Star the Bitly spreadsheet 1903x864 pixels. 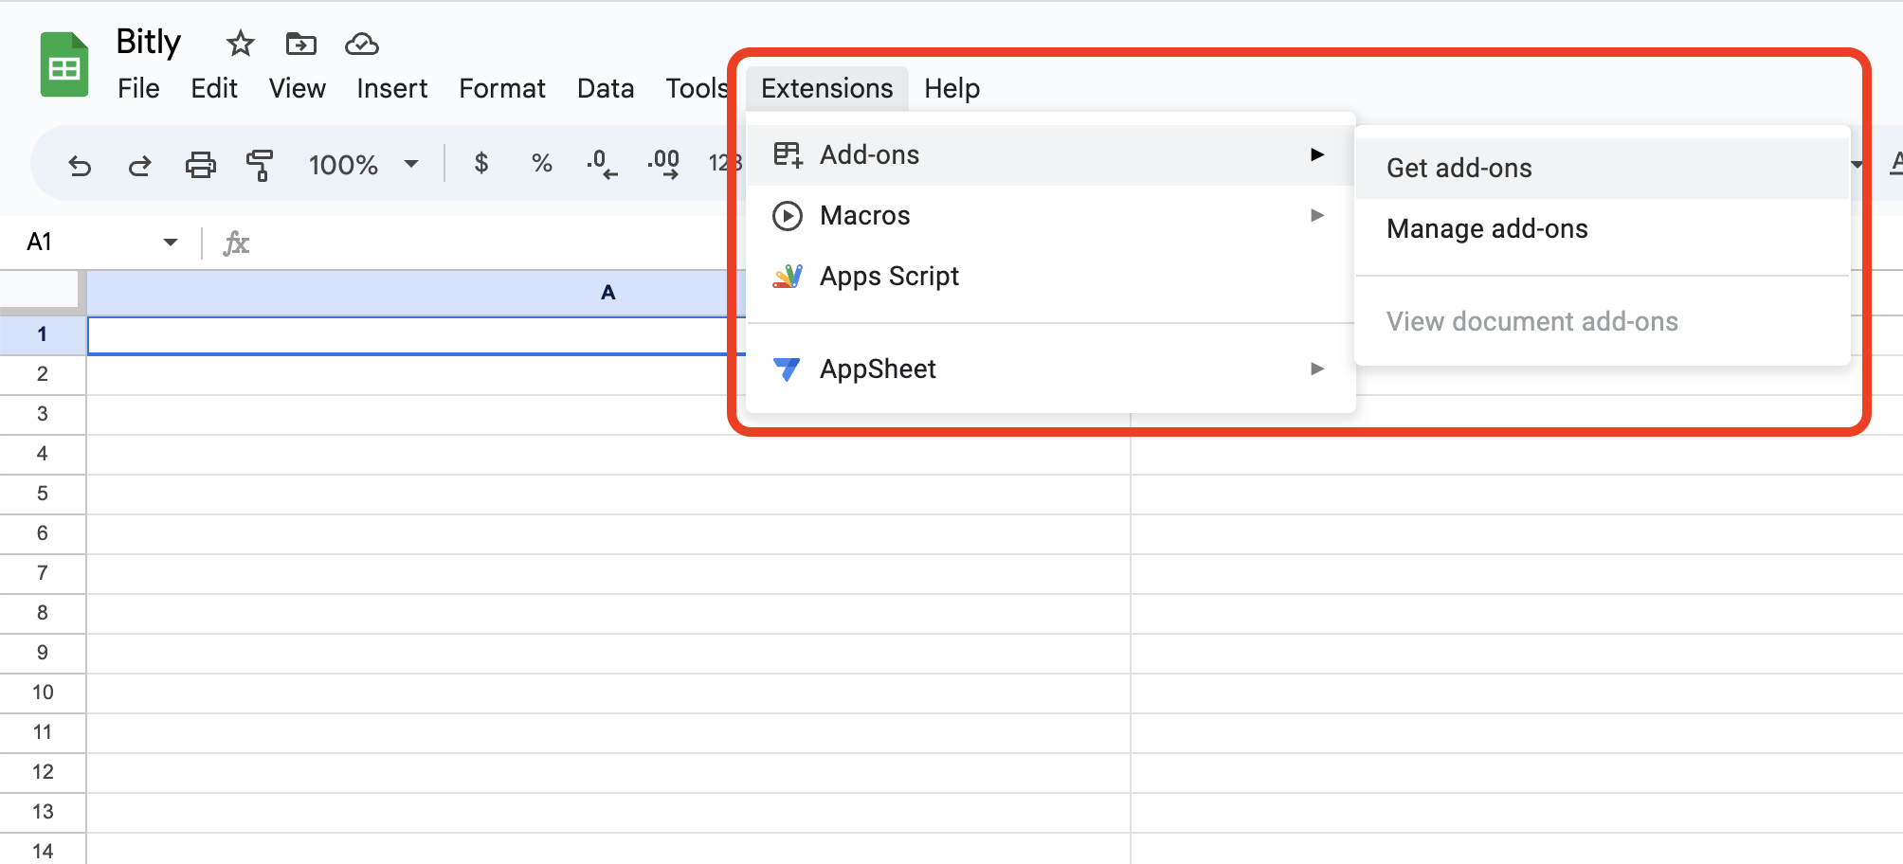point(240,44)
